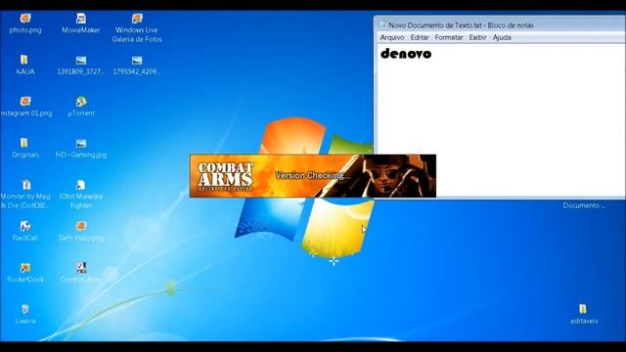Open the Arquivo menu in Bloco de notas

click(392, 37)
